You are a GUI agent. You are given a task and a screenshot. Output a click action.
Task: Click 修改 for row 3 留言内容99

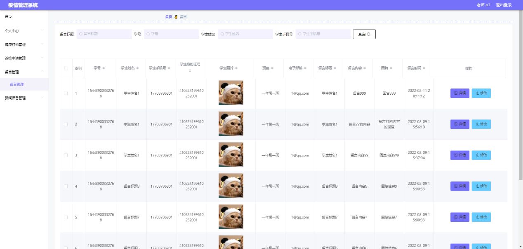(x=481, y=155)
